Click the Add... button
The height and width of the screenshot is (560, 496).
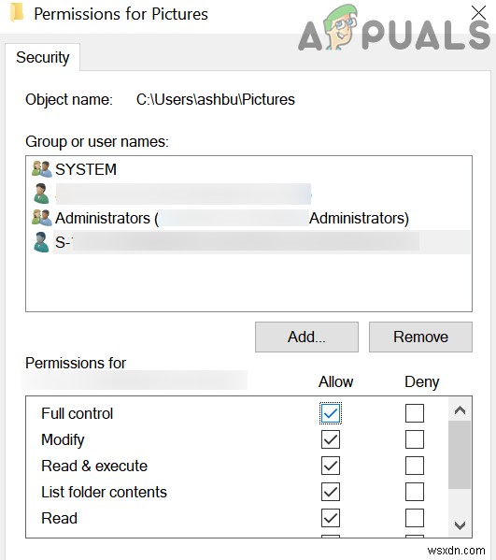[x=306, y=337]
